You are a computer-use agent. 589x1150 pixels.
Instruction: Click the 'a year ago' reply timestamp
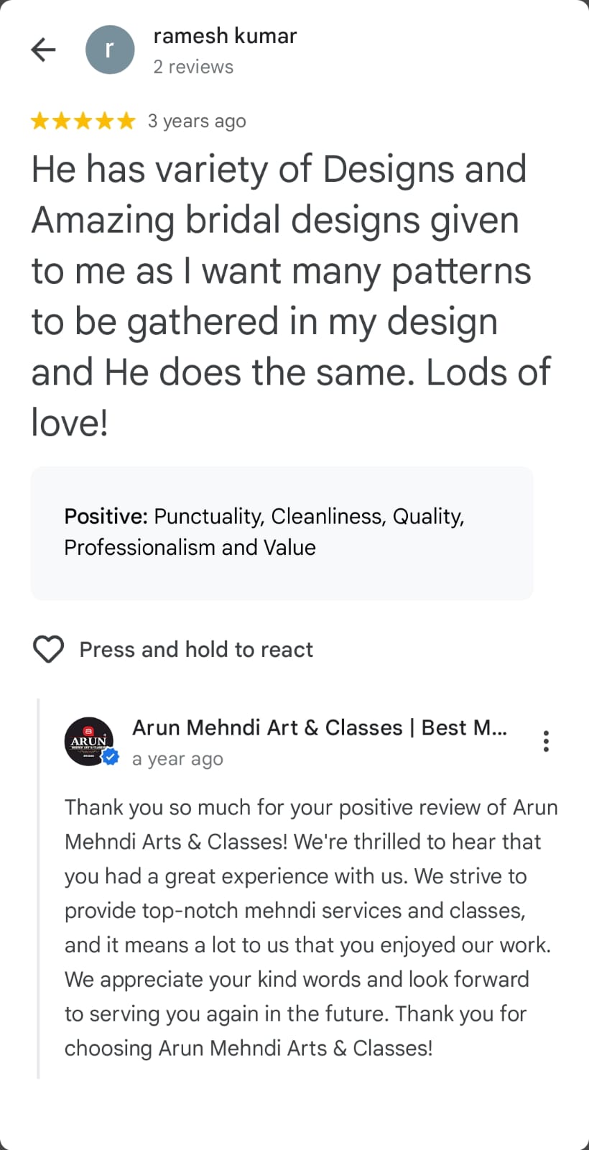coord(177,759)
